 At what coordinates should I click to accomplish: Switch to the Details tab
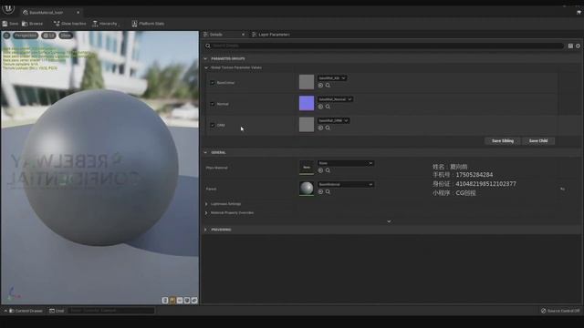[x=216, y=35]
